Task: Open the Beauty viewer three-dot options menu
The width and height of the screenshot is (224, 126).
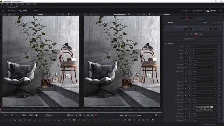Action: coord(79,14)
